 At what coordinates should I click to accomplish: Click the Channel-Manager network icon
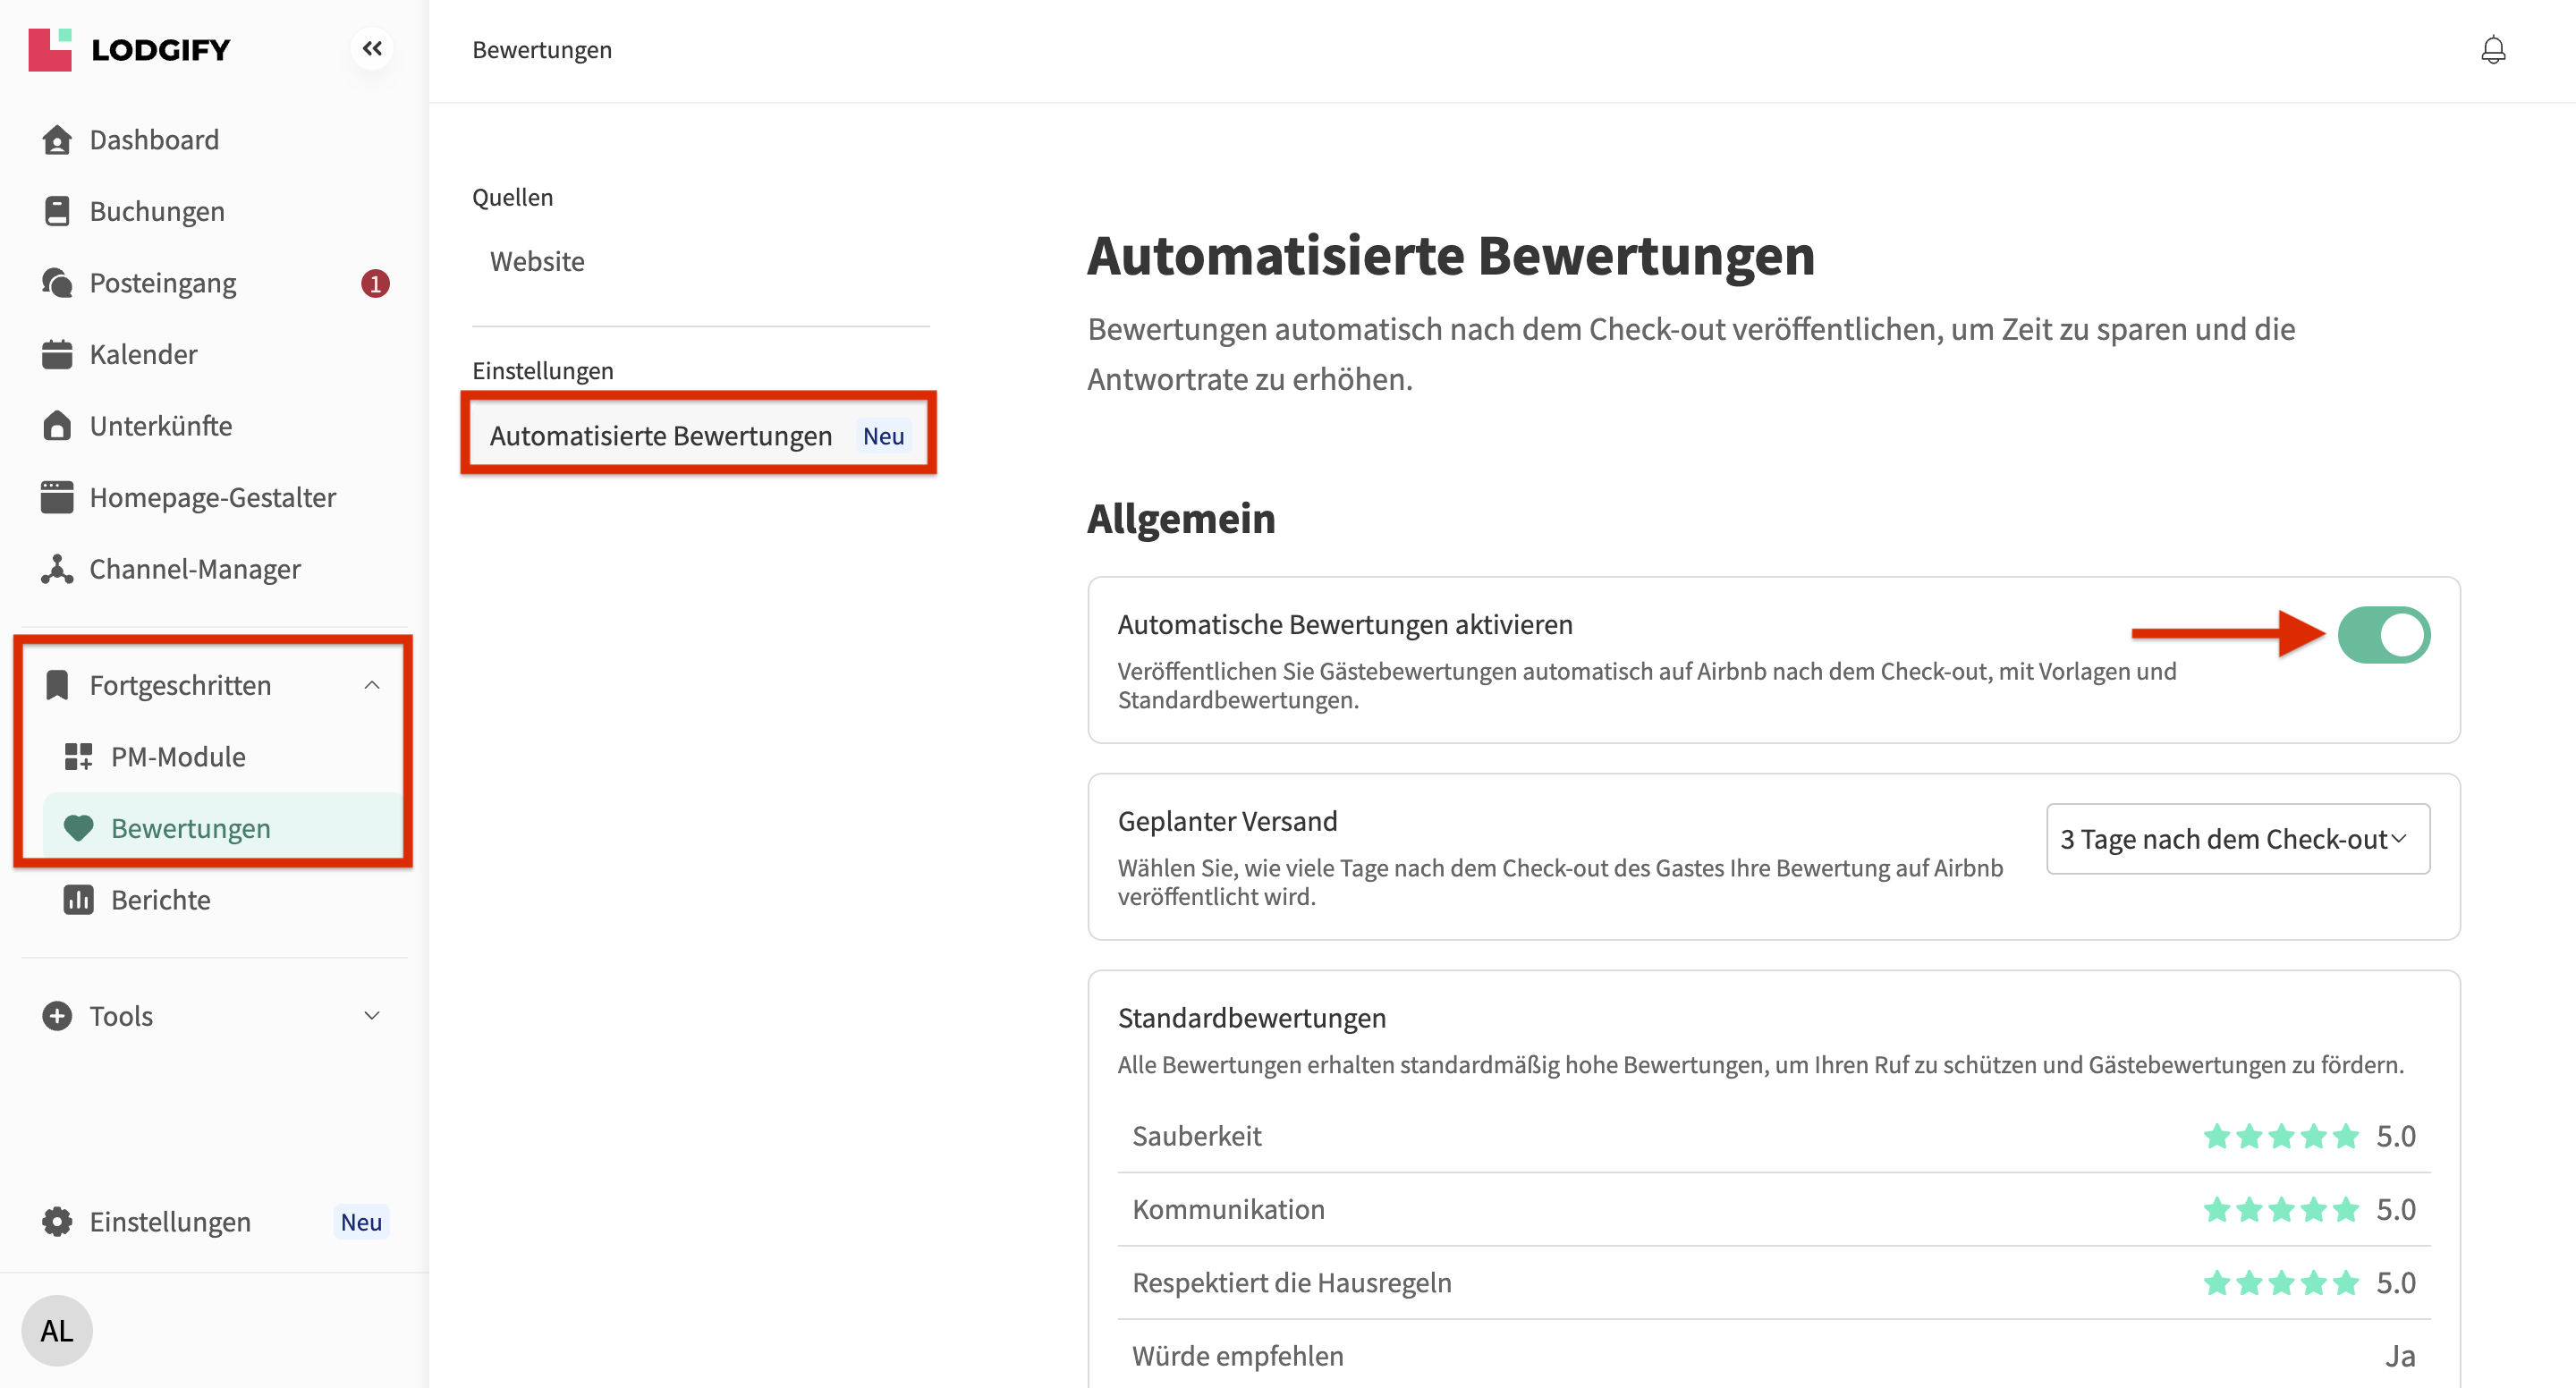tap(57, 569)
